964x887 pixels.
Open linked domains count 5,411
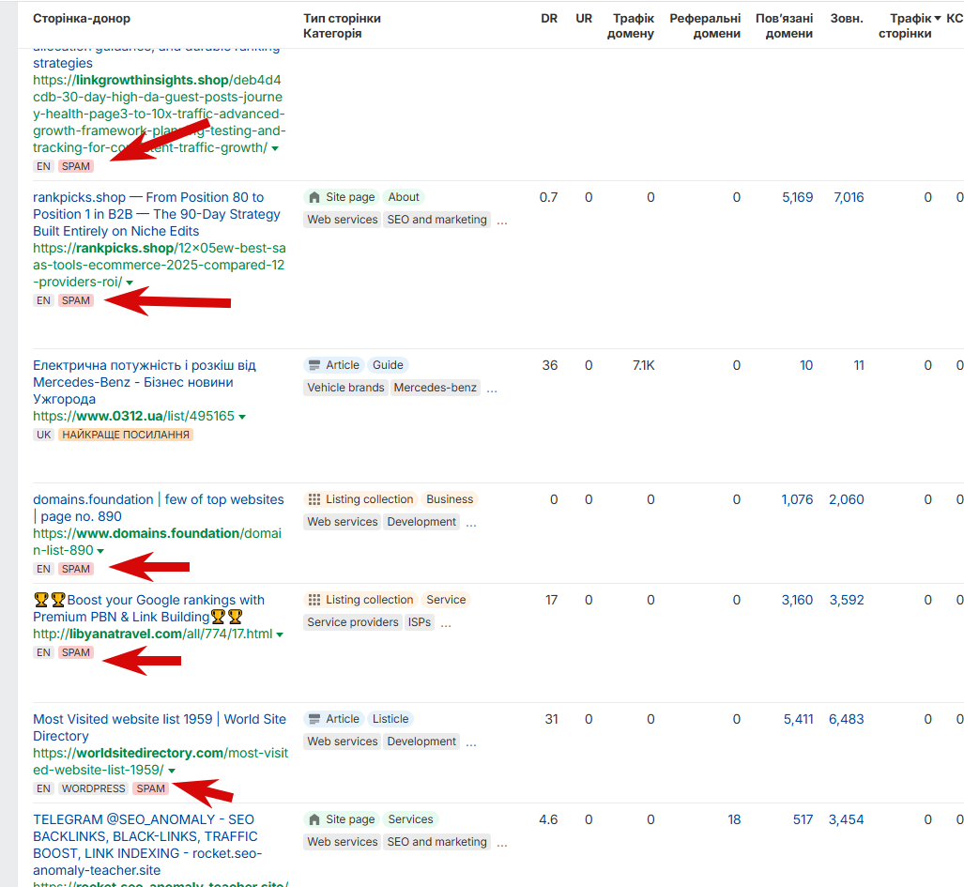(798, 719)
